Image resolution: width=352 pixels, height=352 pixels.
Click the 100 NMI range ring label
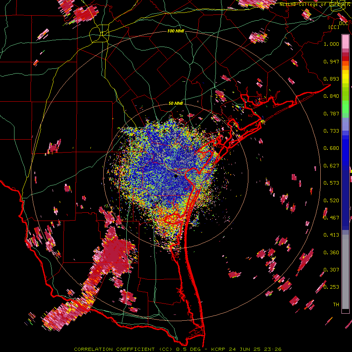(x=176, y=31)
